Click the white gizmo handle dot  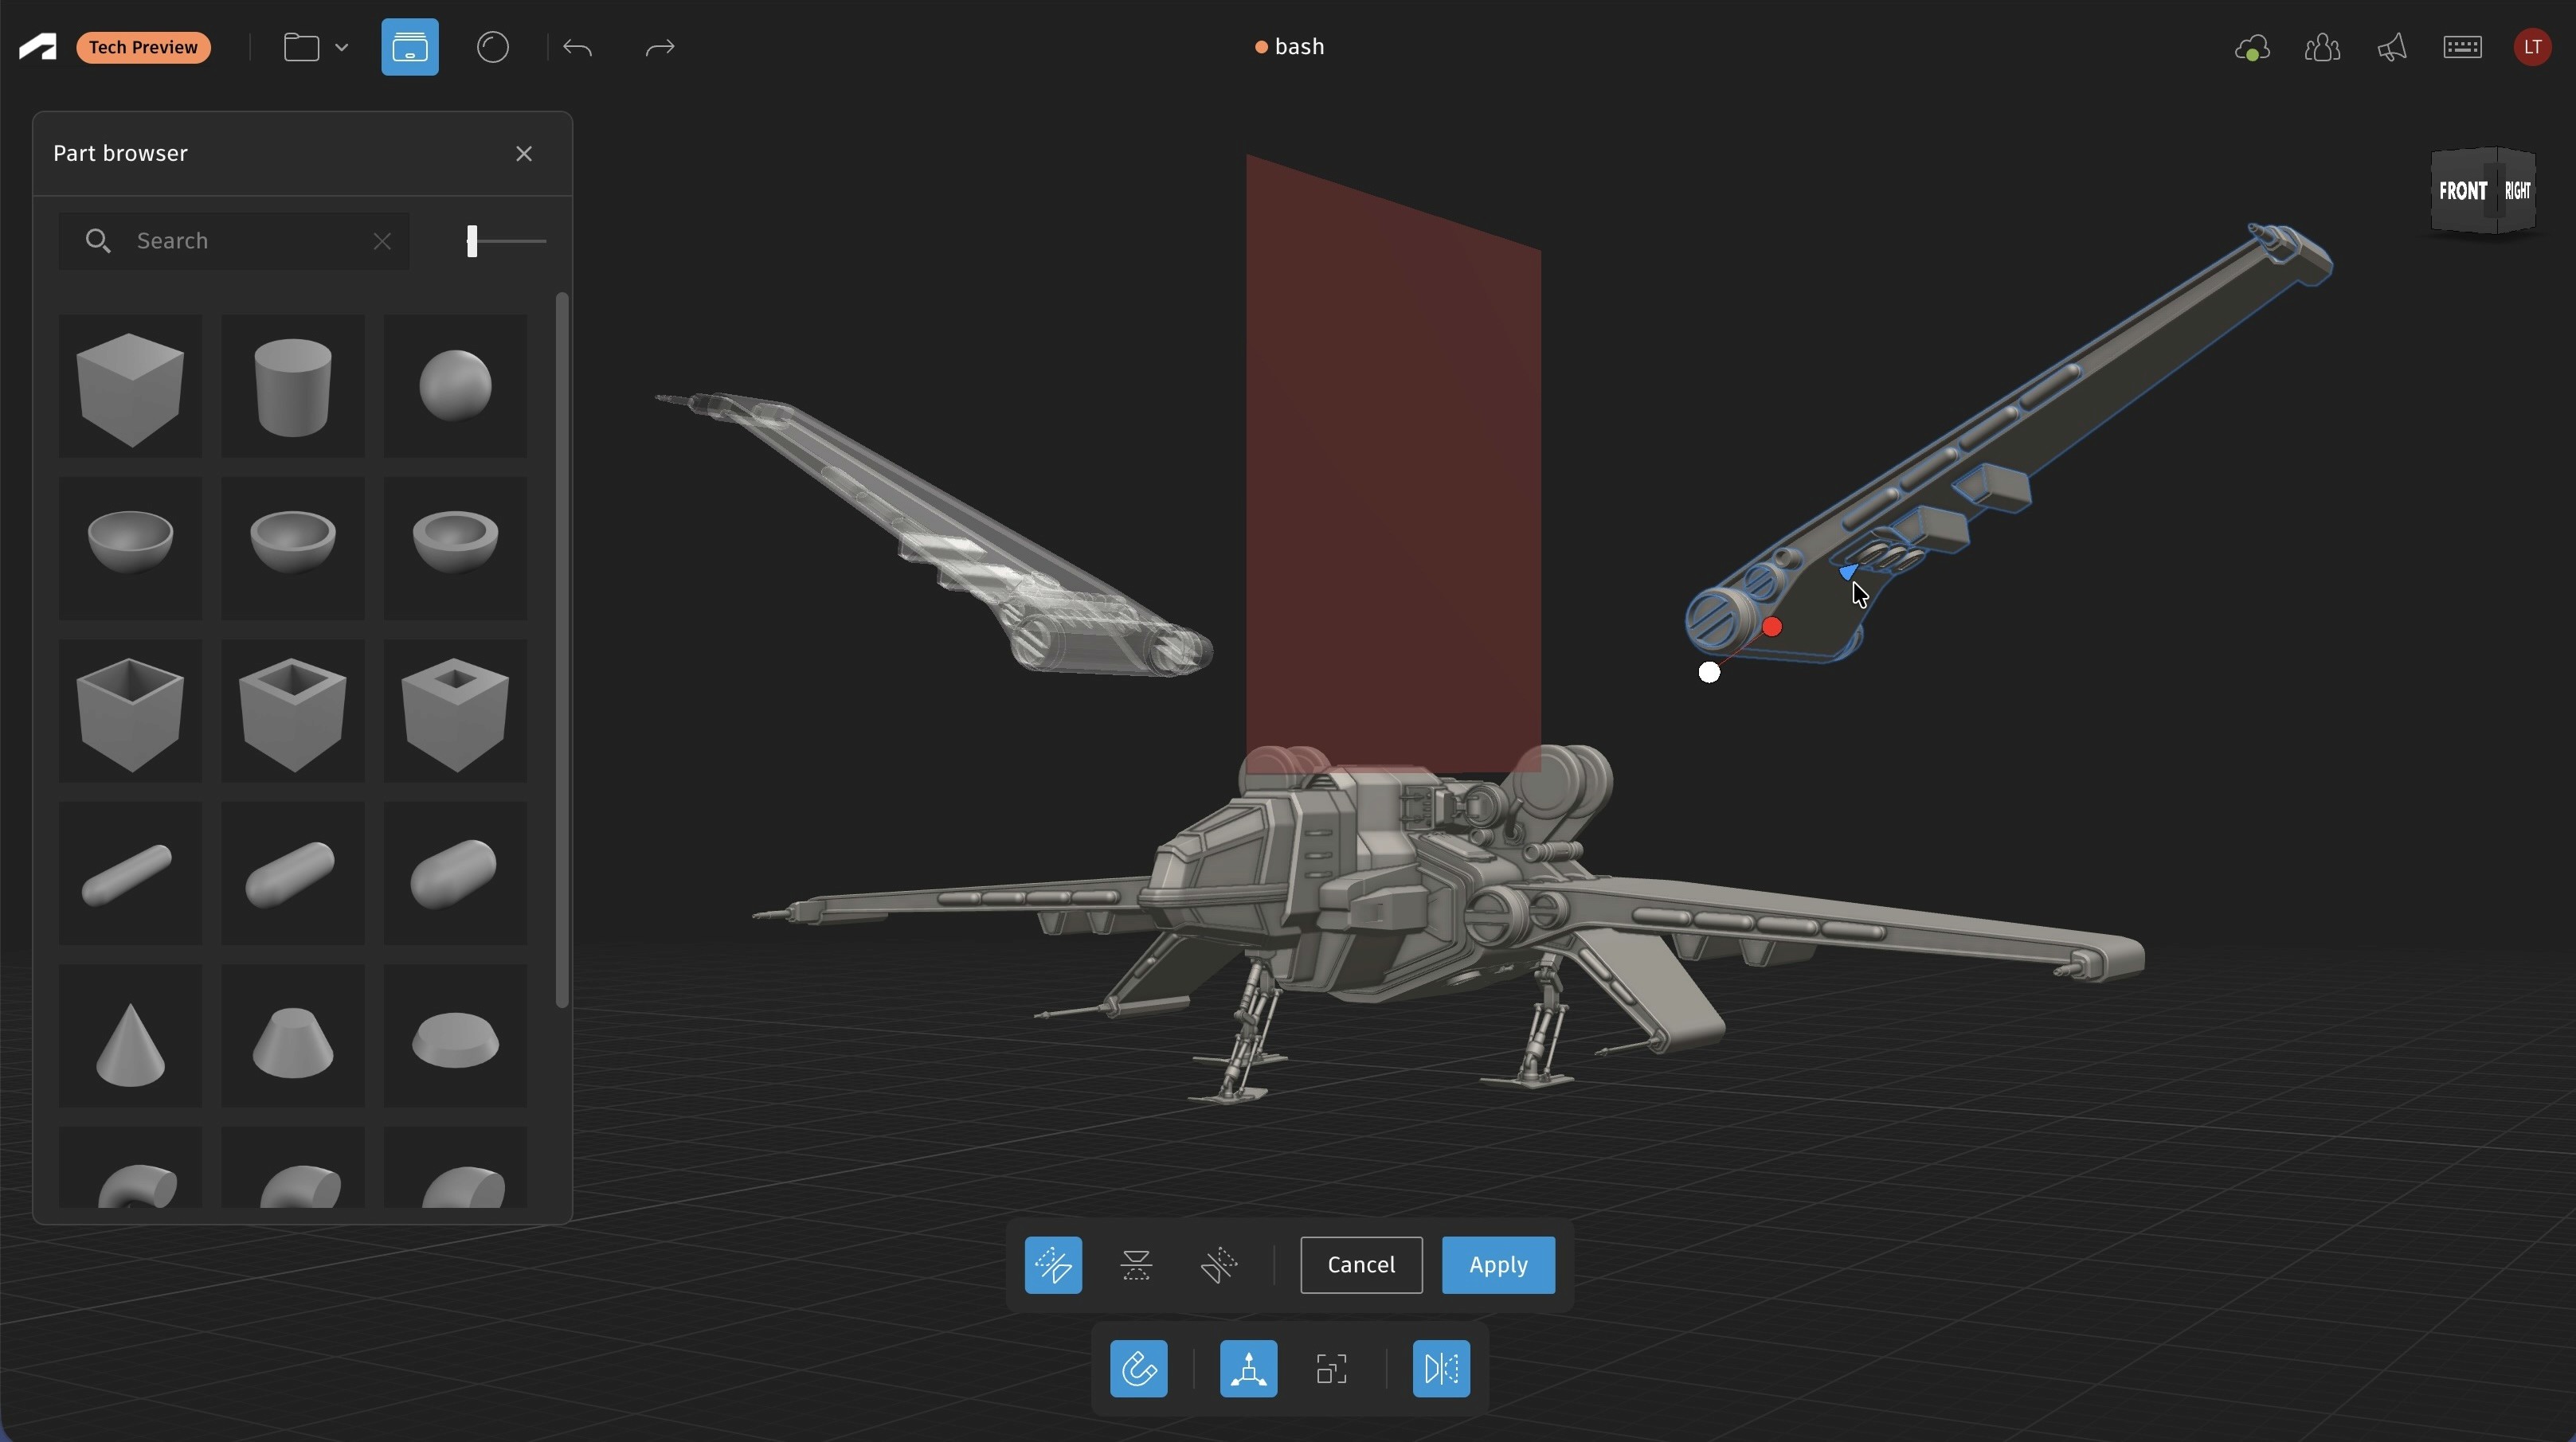coord(1710,674)
